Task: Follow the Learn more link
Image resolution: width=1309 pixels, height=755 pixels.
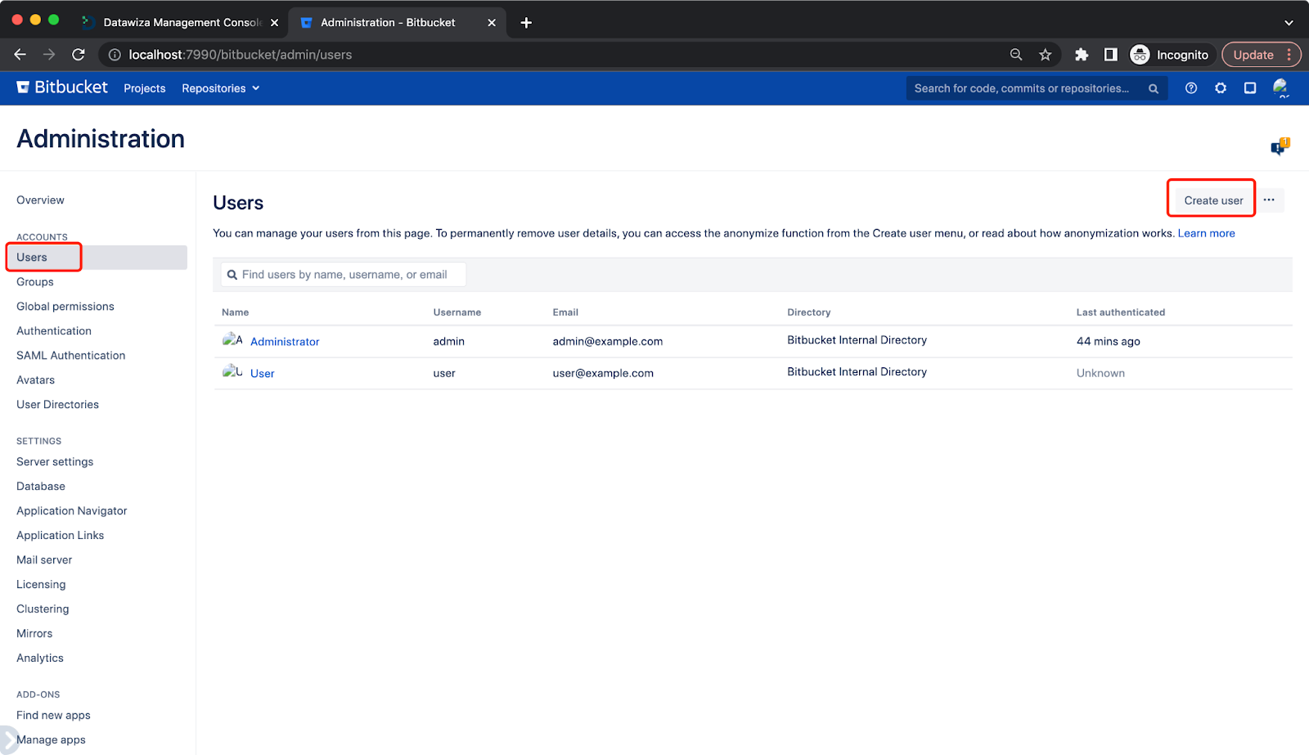Action: coord(1206,234)
